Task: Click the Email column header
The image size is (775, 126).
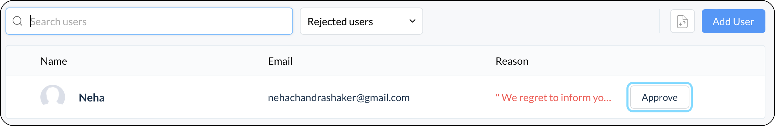Action: point(280,61)
